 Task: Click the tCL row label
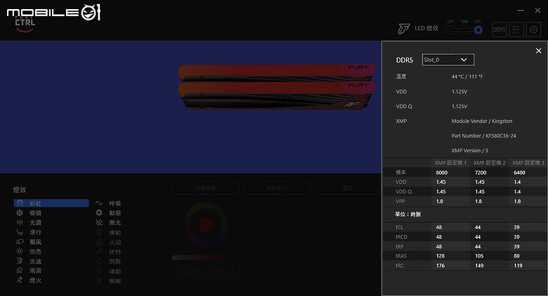click(x=400, y=227)
